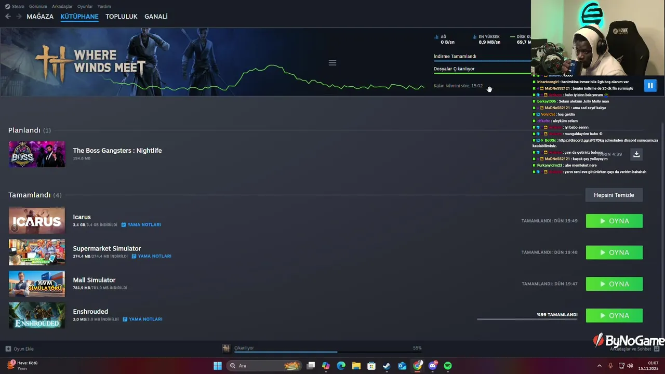
Task: Open the Görünüm menu
Action: tap(38, 6)
